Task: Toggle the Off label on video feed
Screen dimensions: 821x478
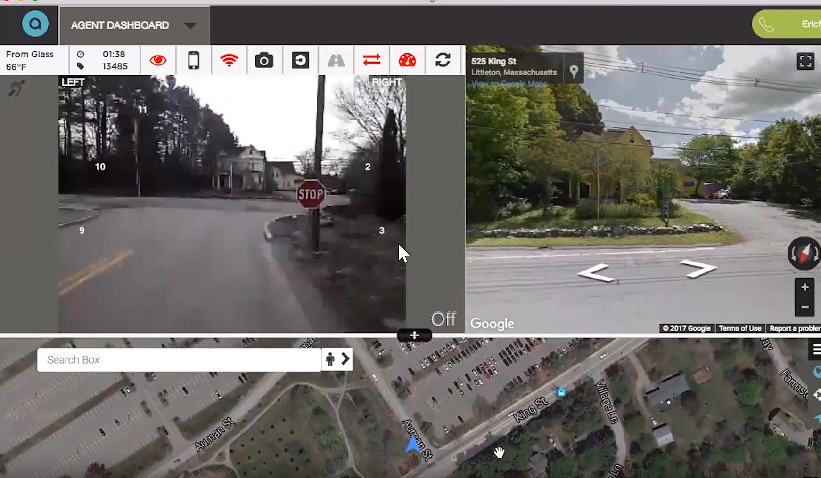Action: click(443, 319)
